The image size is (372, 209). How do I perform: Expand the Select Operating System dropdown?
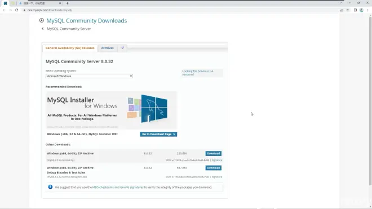tap(89, 76)
